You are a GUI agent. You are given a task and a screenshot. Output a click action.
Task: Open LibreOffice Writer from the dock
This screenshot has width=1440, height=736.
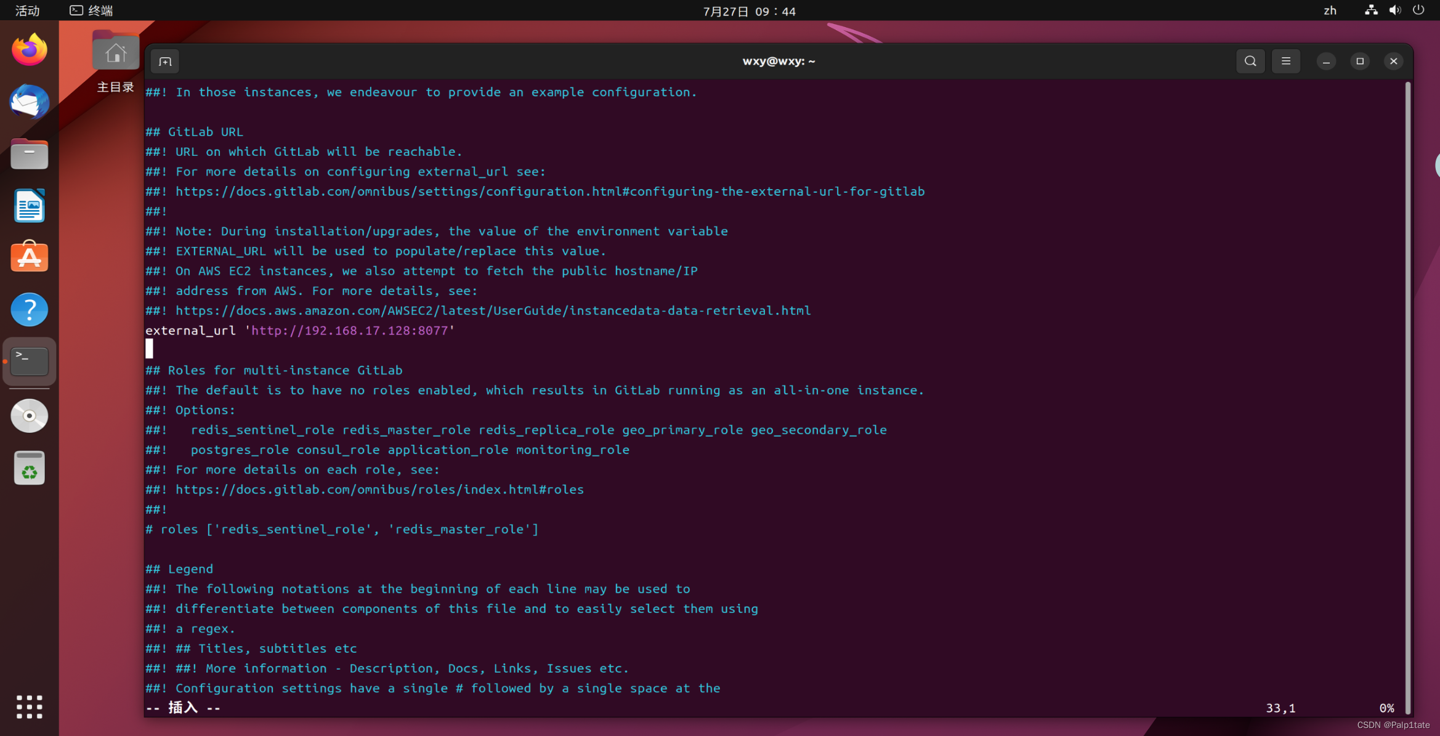coord(29,206)
